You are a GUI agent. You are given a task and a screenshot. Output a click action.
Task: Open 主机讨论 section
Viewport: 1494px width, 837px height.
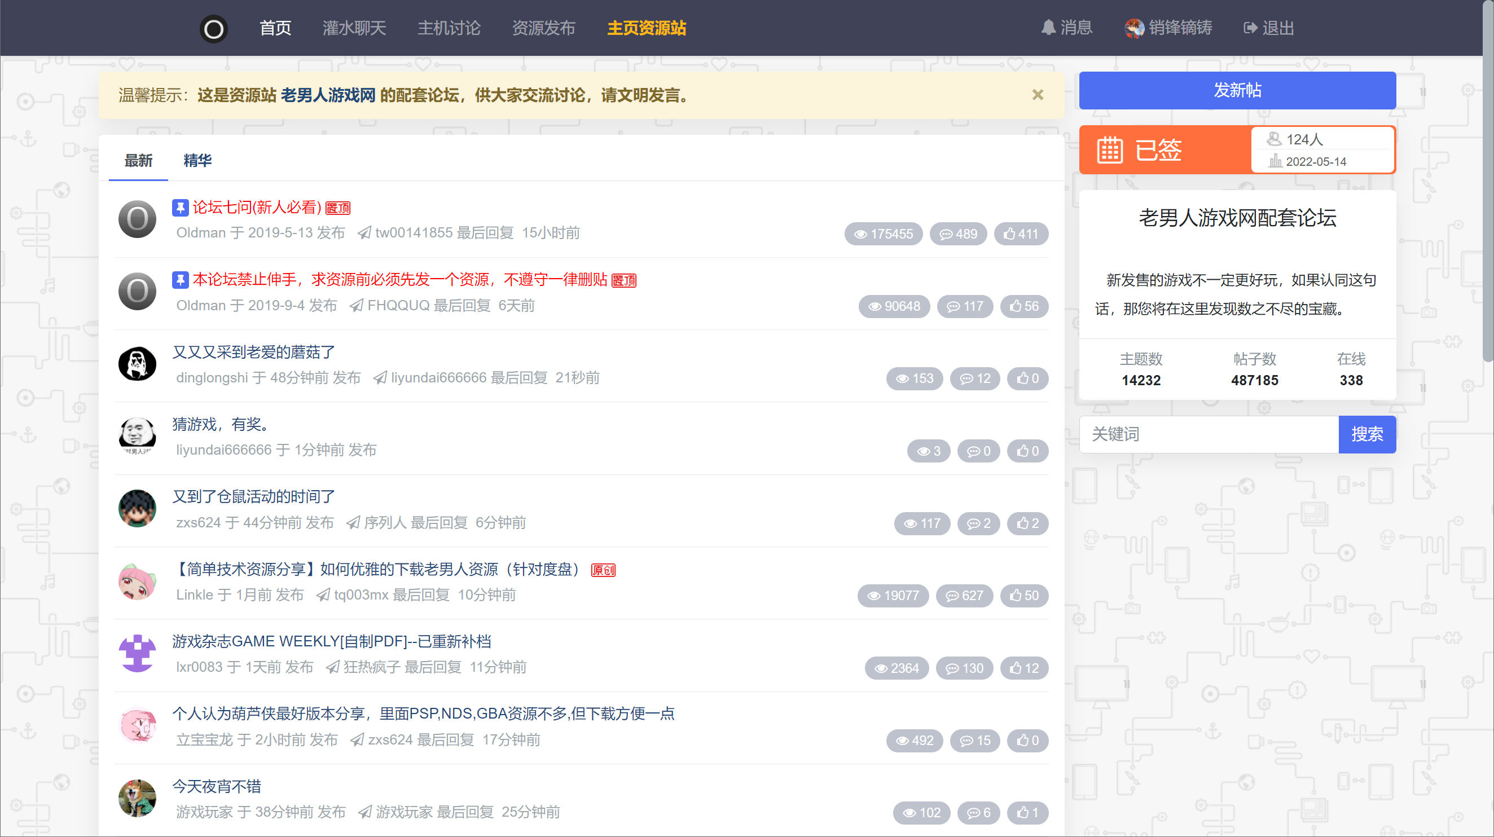[449, 28]
